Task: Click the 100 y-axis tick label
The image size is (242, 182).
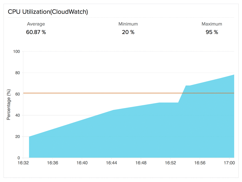Action: [16, 52]
